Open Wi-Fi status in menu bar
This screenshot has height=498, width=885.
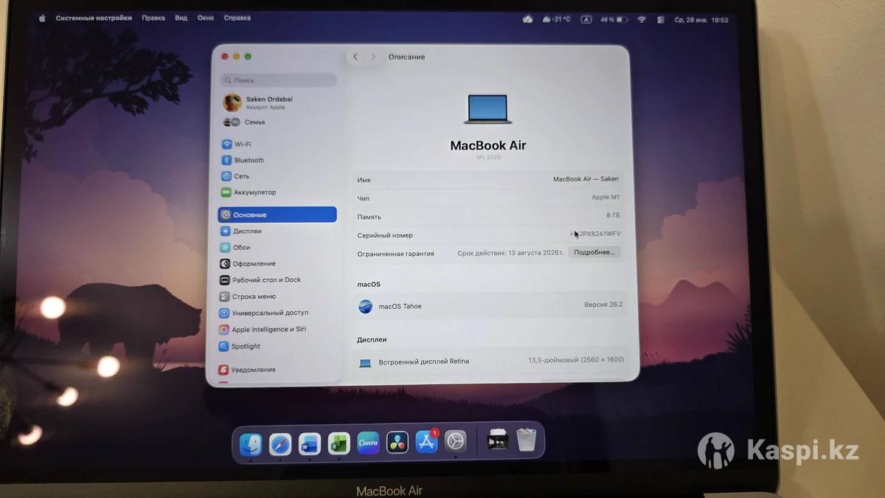pyautogui.click(x=642, y=20)
